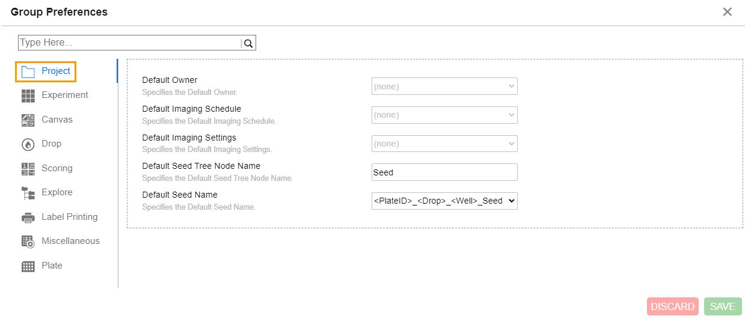Open the Default Seed Name dropdown
The height and width of the screenshot is (319, 745).
click(x=444, y=201)
